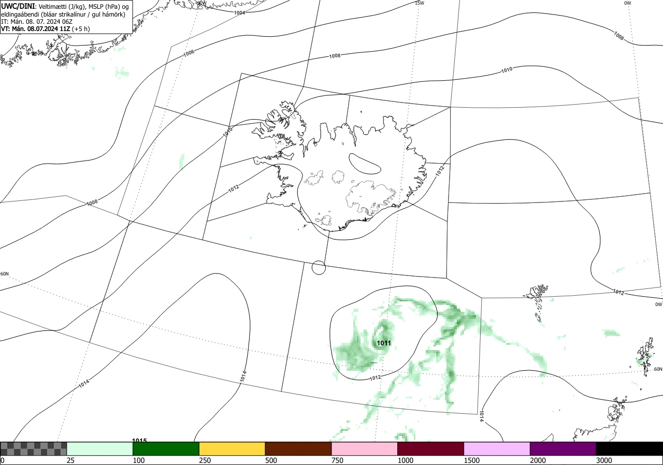Select the black legend swatch above 3000
Screen dimensions: 663x465
tap(629, 448)
